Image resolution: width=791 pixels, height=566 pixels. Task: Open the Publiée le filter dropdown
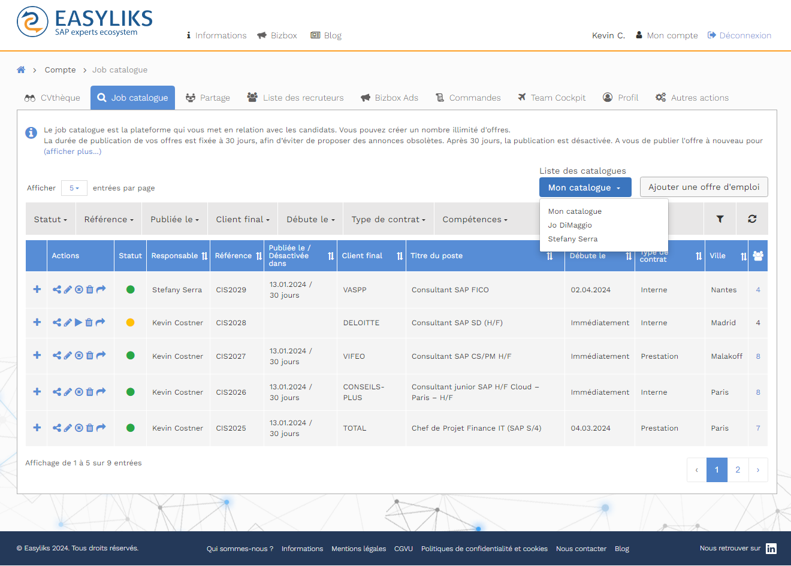174,219
